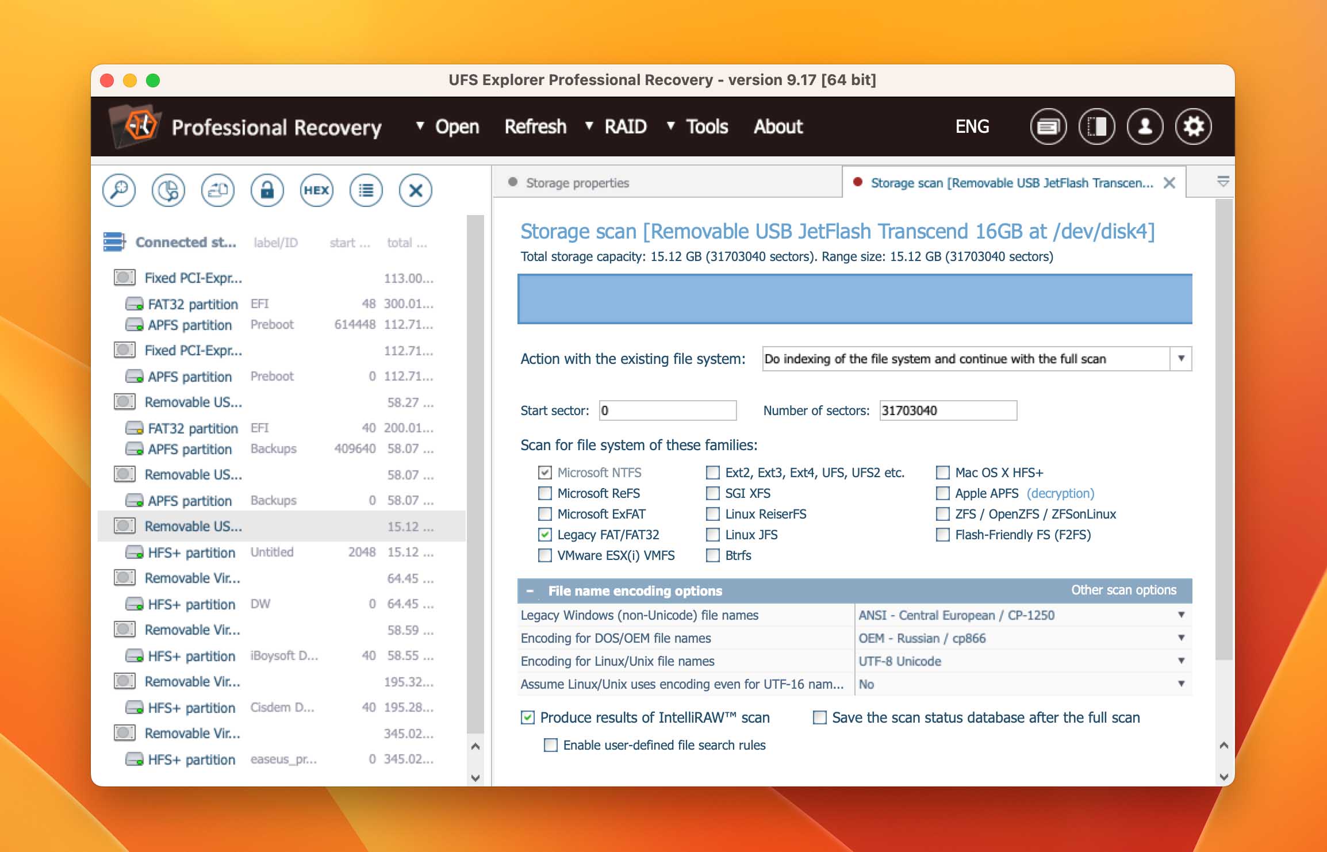Click the UFS Explorer folder logo
1327x852 pixels.
tap(136, 126)
